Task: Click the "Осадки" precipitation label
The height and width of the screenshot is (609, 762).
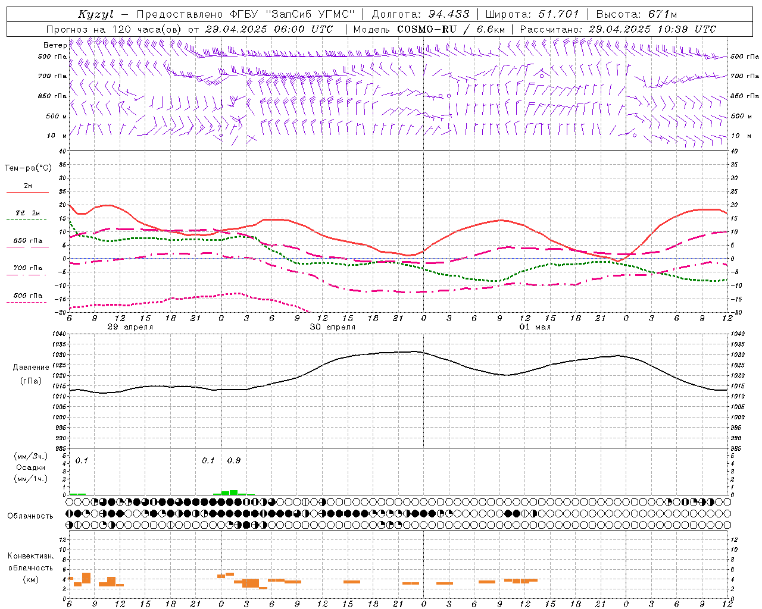Action: pos(30,467)
